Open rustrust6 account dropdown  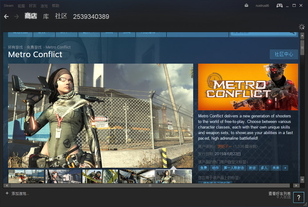coord(262,6)
